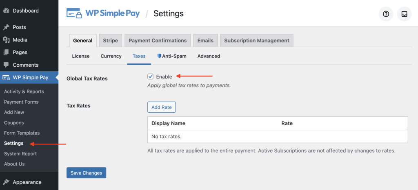Open the System Report submenu link
418x190 pixels.
(x=20, y=154)
